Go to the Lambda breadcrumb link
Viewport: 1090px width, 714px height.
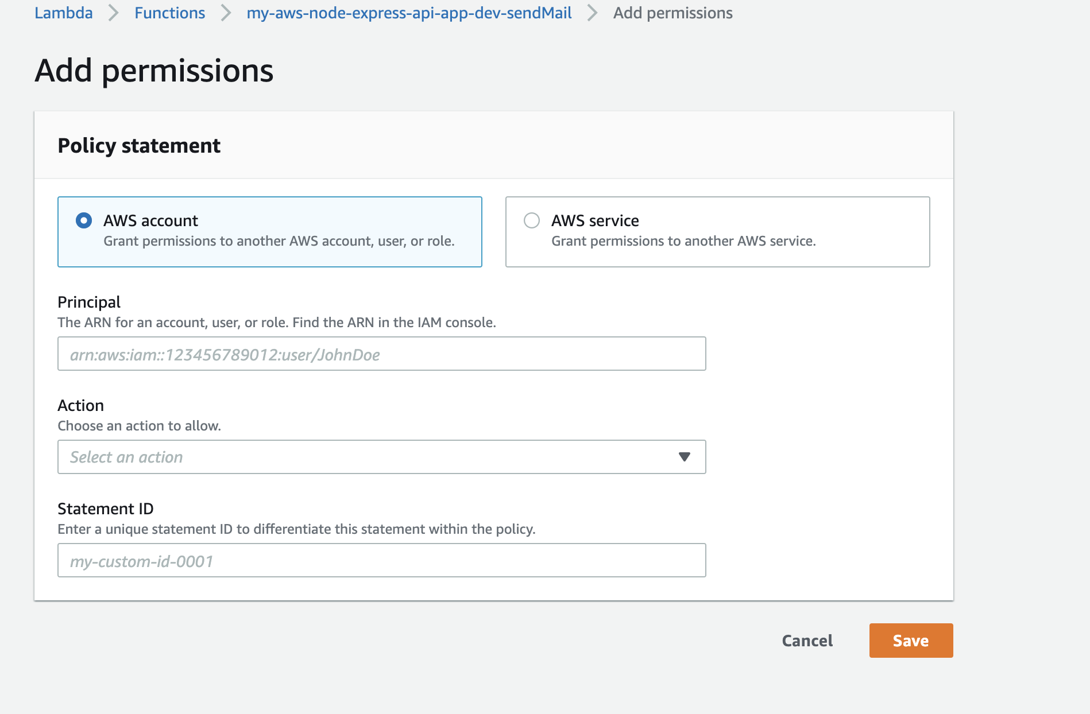[63, 13]
